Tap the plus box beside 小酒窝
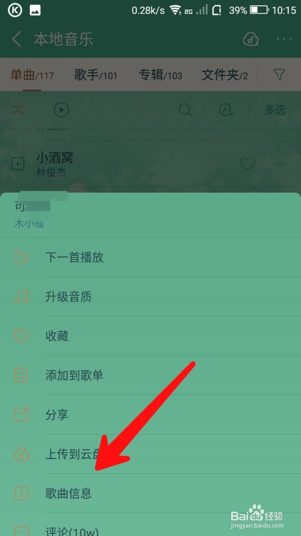Screen dimensions: 301x536 point(18,164)
